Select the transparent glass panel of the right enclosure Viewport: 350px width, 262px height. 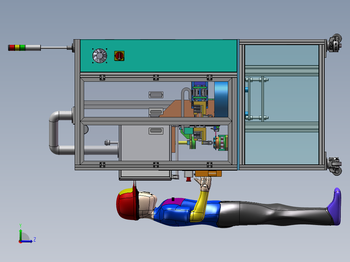click(x=282, y=105)
